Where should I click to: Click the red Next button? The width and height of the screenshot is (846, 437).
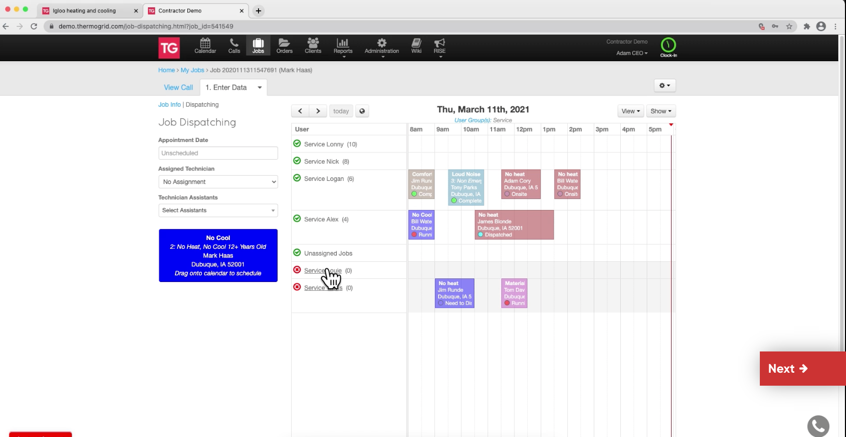coord(802,369)
